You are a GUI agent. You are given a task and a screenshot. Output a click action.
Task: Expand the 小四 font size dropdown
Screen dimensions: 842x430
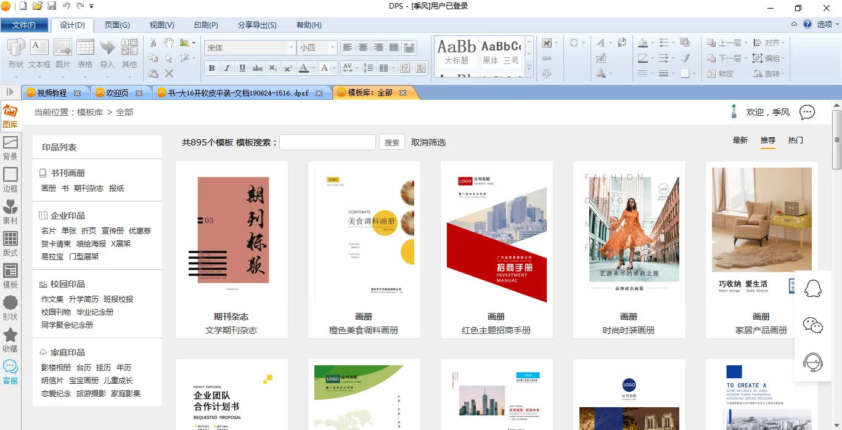(332, 47)
